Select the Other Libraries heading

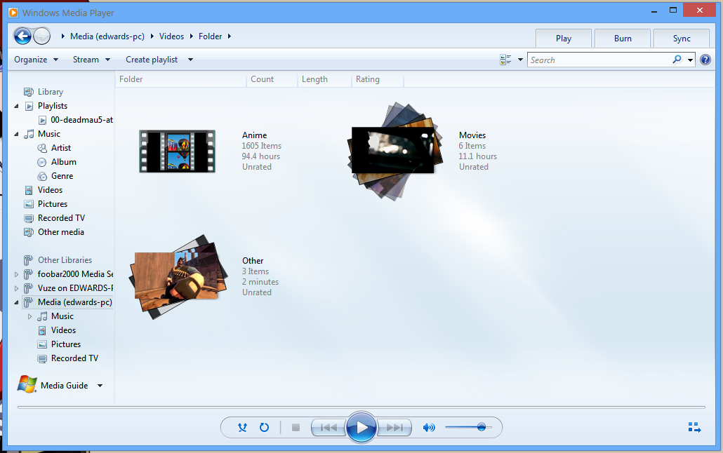(x=65, y=260)
